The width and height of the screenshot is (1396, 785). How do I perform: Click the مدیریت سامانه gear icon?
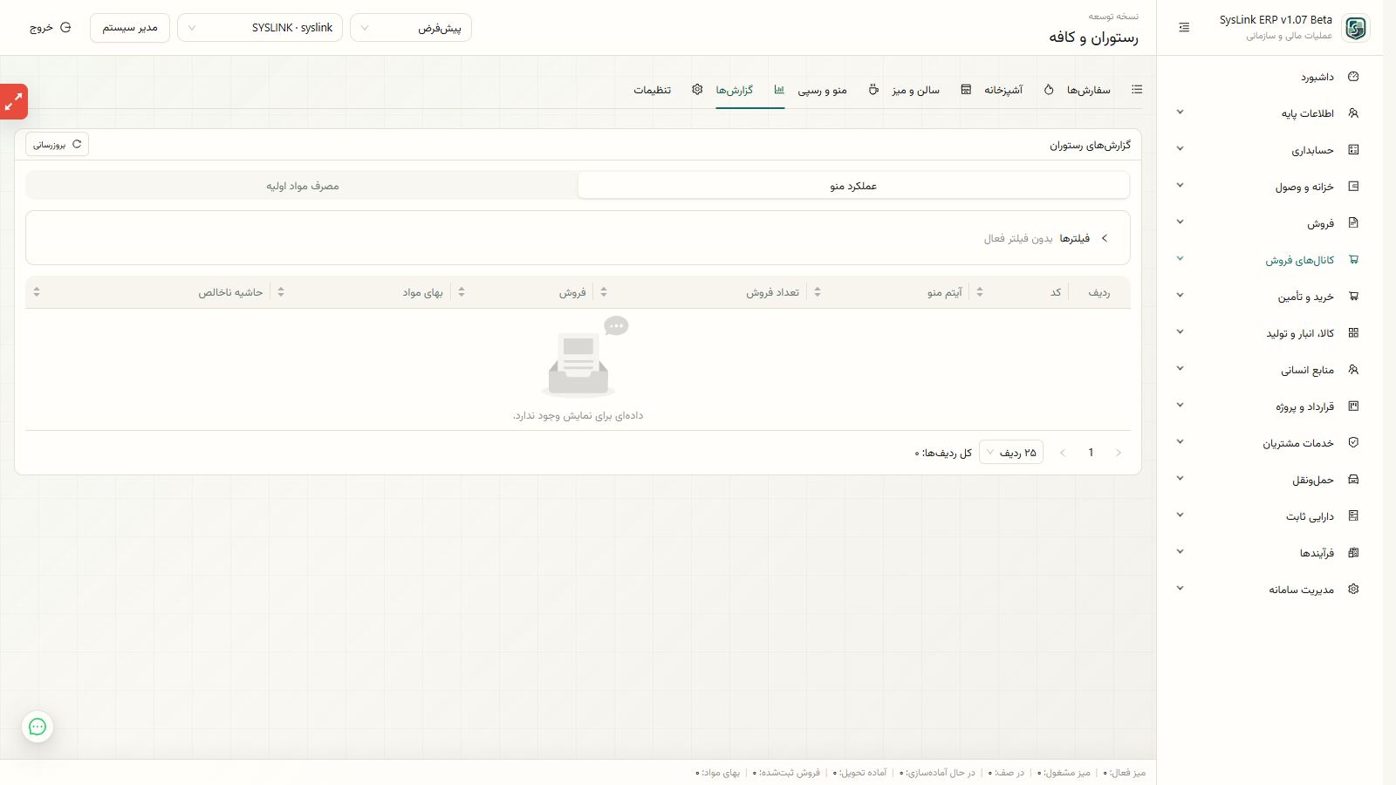pyautogui.click(x=1353, y=590)
